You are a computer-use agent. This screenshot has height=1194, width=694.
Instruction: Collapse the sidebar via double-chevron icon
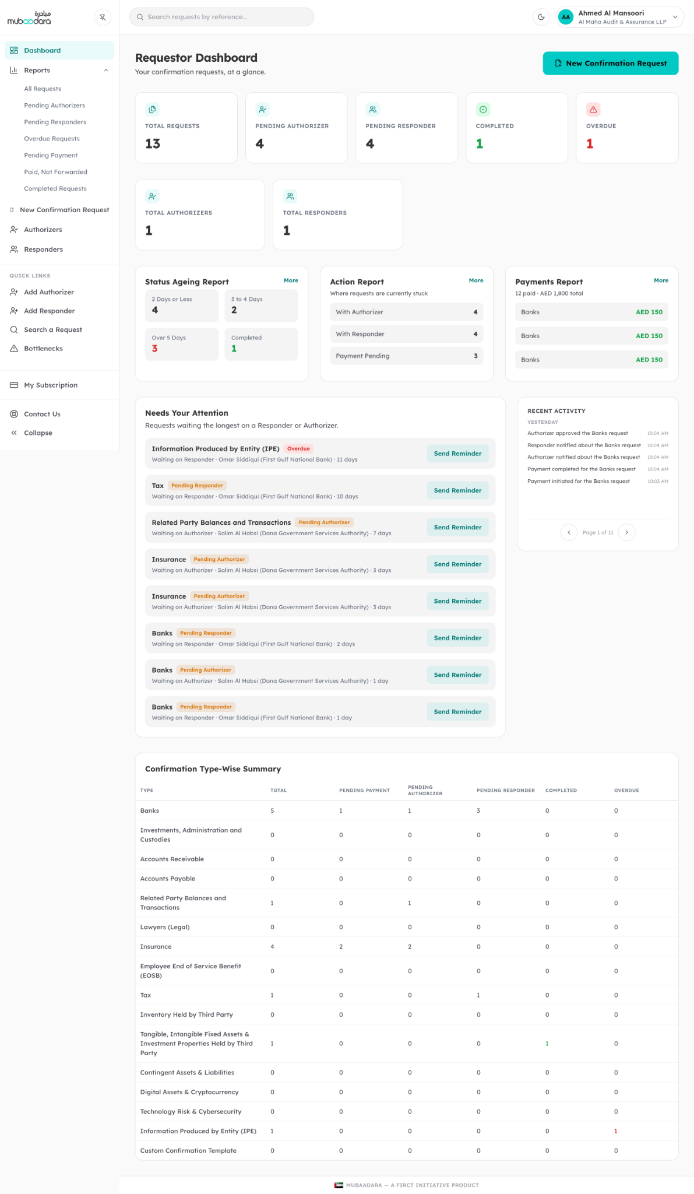click(x=14, y=433)
